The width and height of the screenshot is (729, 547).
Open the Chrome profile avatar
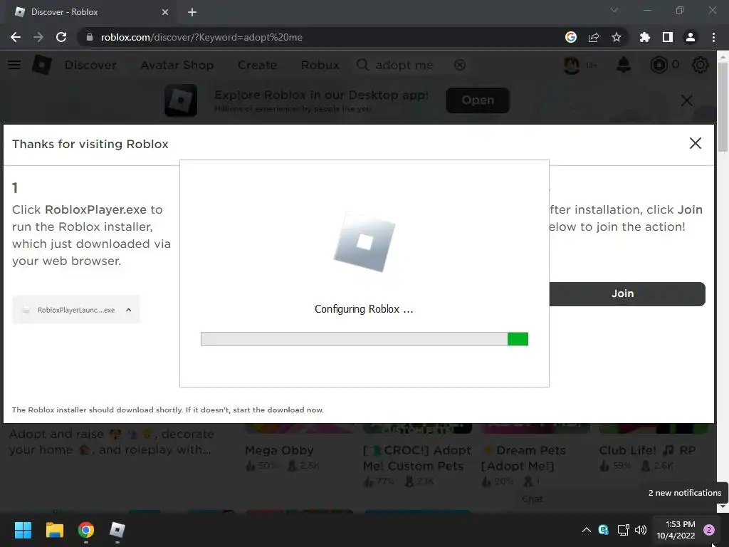point(691,37)
